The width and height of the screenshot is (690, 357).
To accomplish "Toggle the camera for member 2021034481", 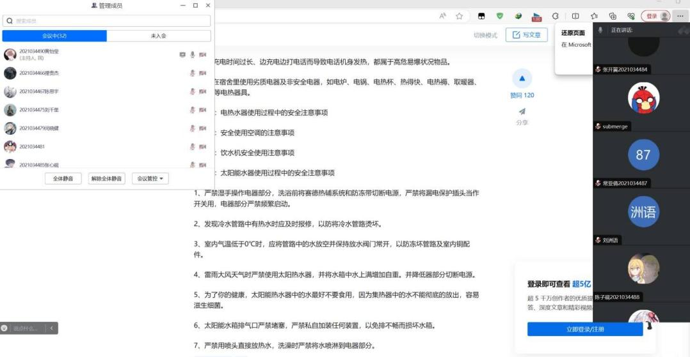I will click(x=202, y=147).
